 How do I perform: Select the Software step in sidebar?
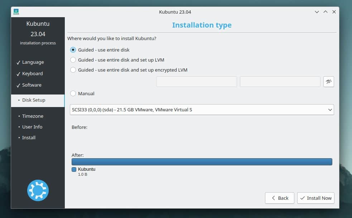pos(32,85)
